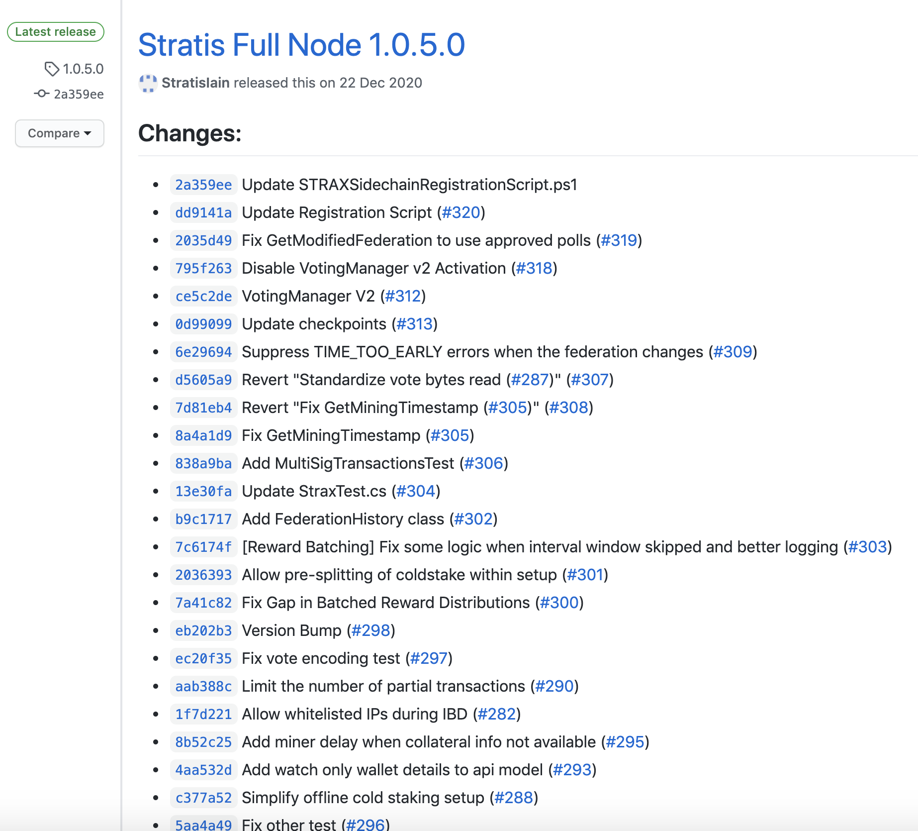918x831 pixels.
Task: Open pull request #320
Action: pyautogui.click(x=461, y=212)
